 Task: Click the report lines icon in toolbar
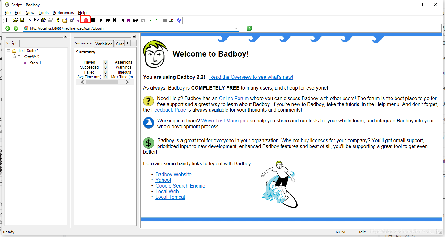(x=172, y=20)
